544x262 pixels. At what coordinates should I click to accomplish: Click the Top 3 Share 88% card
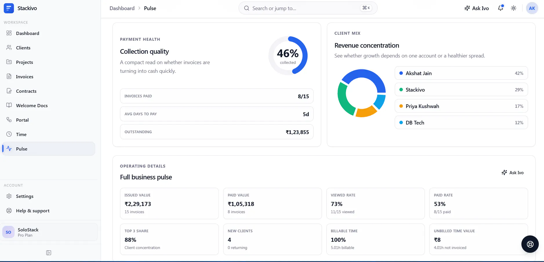coord(169,239)
